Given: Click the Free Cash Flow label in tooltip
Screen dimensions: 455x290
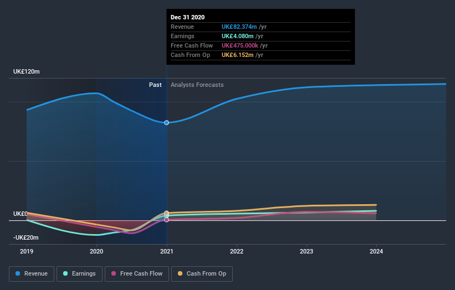Looking at the screenshot, I should (192, 45).
